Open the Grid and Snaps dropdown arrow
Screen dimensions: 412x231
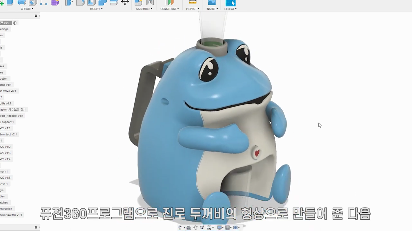point(231,228)
